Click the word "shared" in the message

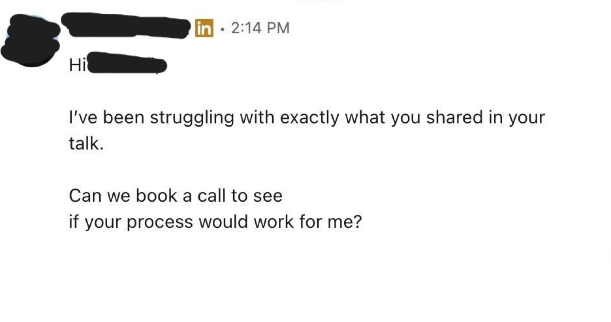455,117
